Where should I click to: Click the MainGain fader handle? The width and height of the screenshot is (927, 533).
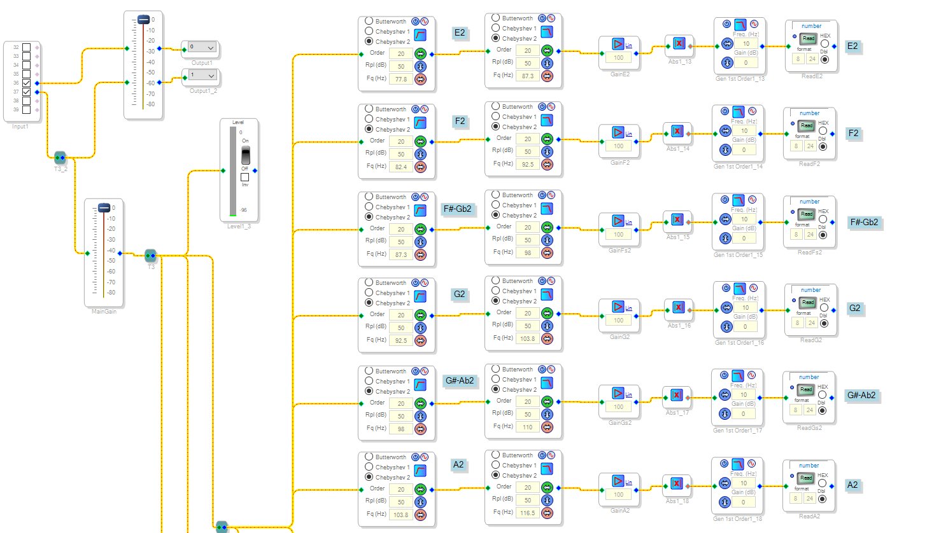(105, 207)
